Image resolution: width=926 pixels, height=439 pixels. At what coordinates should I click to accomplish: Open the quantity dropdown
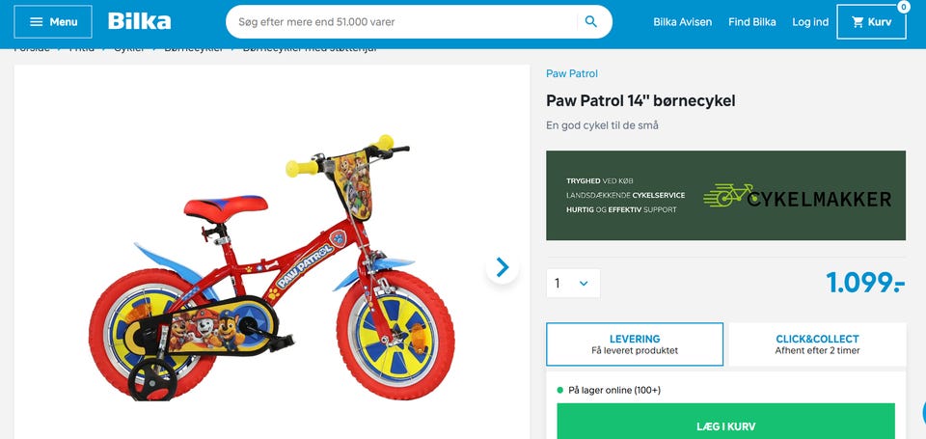point(573,284)
